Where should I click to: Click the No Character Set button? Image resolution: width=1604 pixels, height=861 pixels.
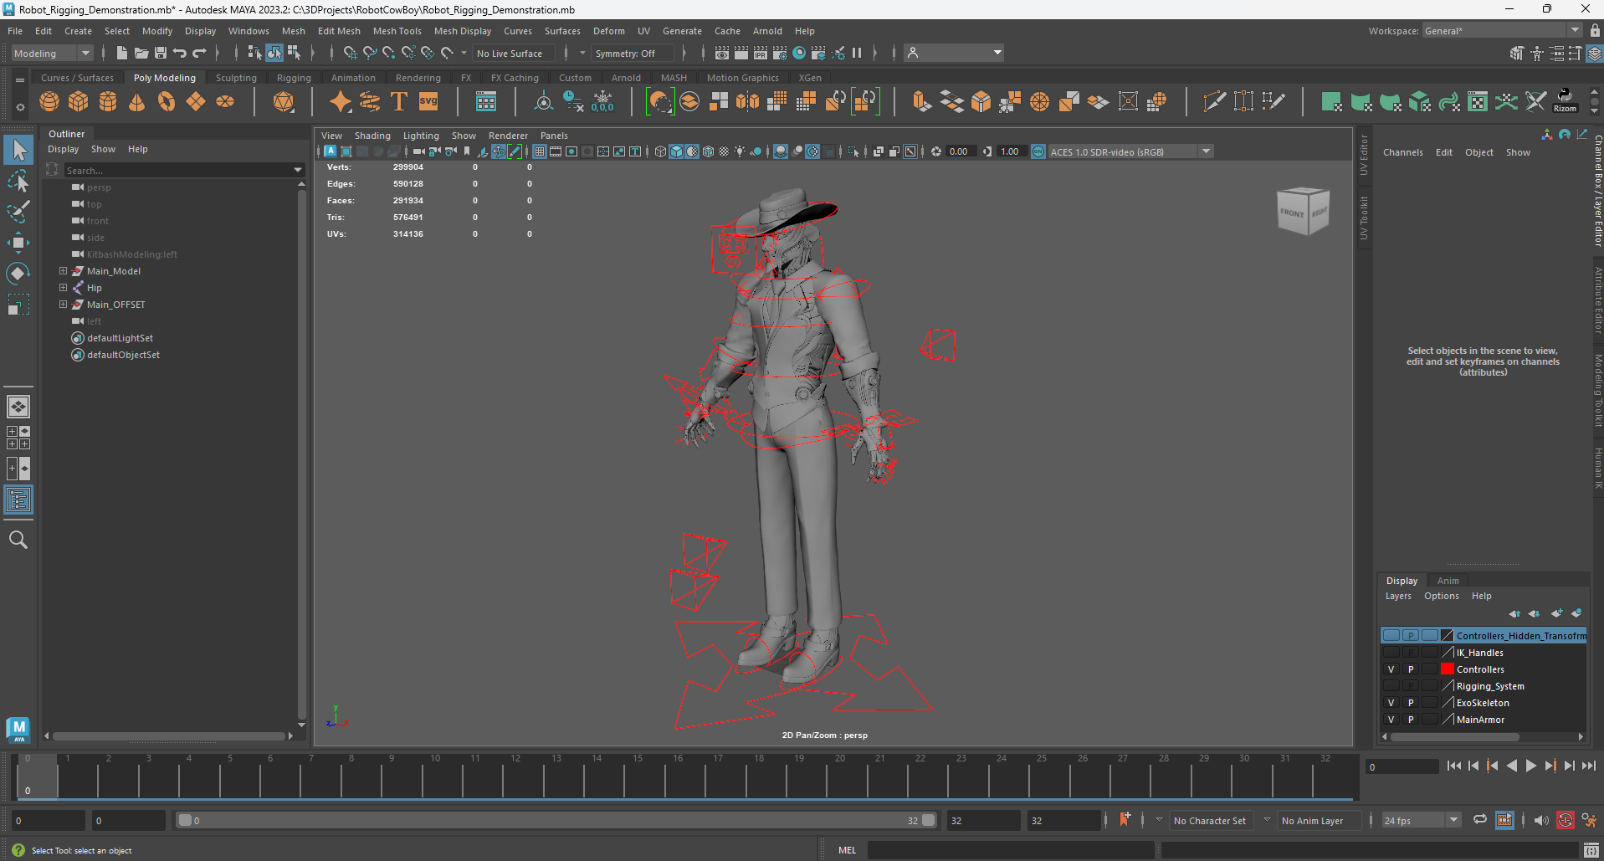1209,821
